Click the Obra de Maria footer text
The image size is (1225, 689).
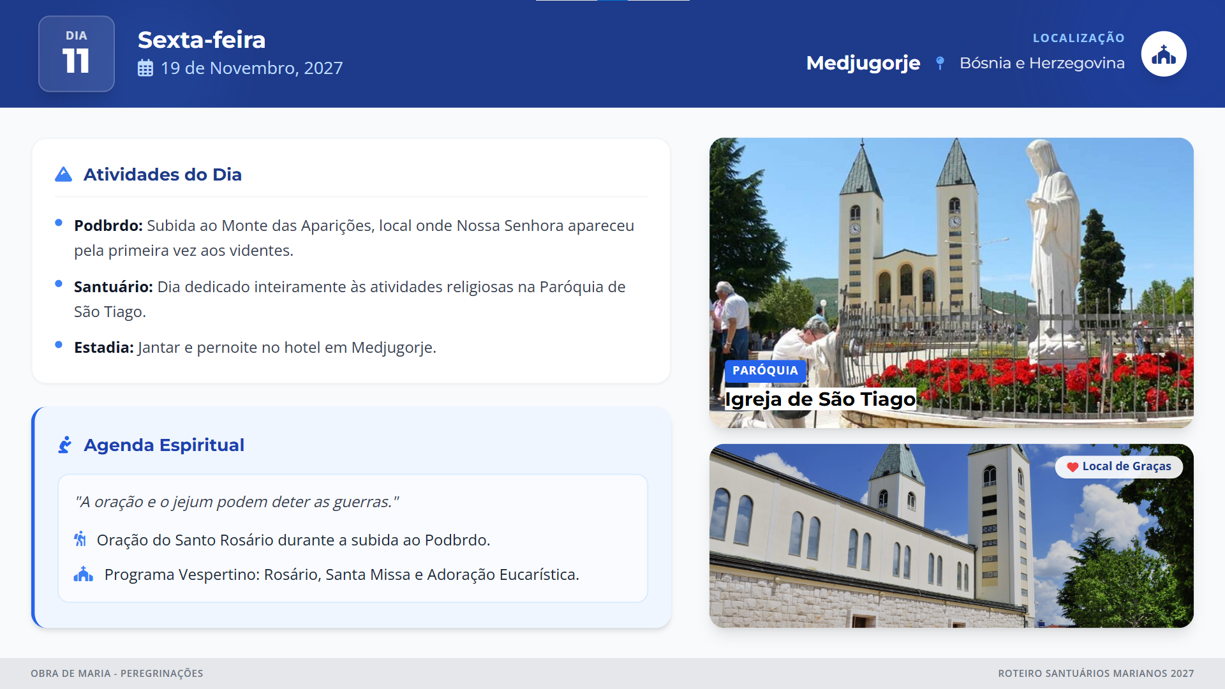[117, 674]
